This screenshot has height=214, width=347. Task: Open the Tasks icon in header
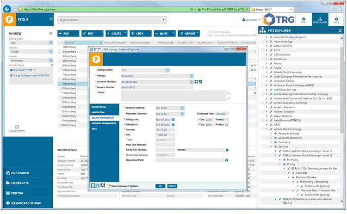click(304, 20)
